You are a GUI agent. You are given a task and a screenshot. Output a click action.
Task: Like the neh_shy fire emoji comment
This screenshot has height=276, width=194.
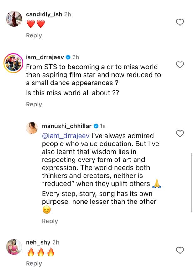pos(180,250)
